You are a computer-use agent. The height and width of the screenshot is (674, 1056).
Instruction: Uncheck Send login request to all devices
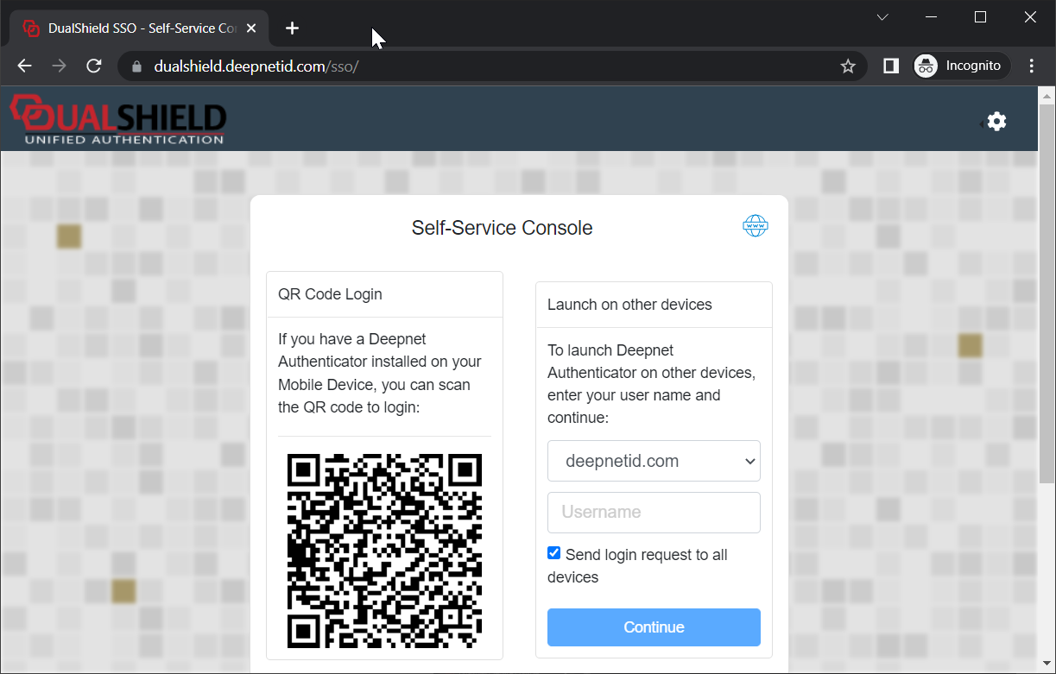(554, 553)
